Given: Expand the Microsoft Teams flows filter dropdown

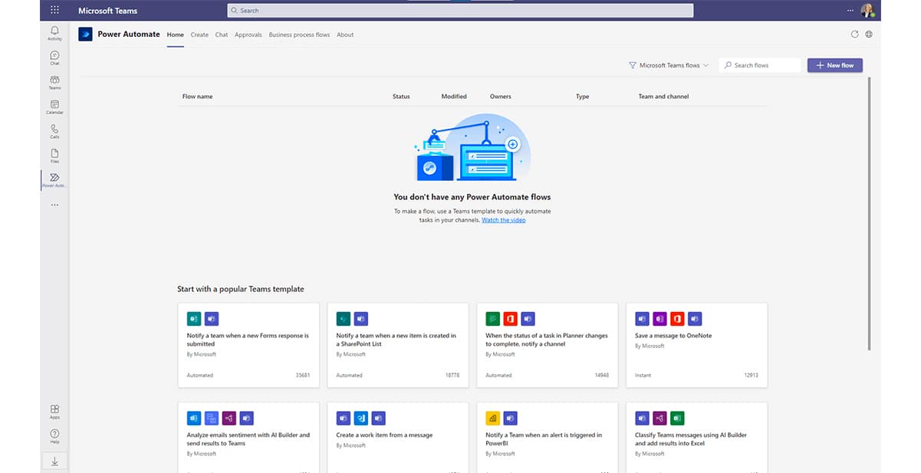Looking at the screenshot, I should point(669,65).
